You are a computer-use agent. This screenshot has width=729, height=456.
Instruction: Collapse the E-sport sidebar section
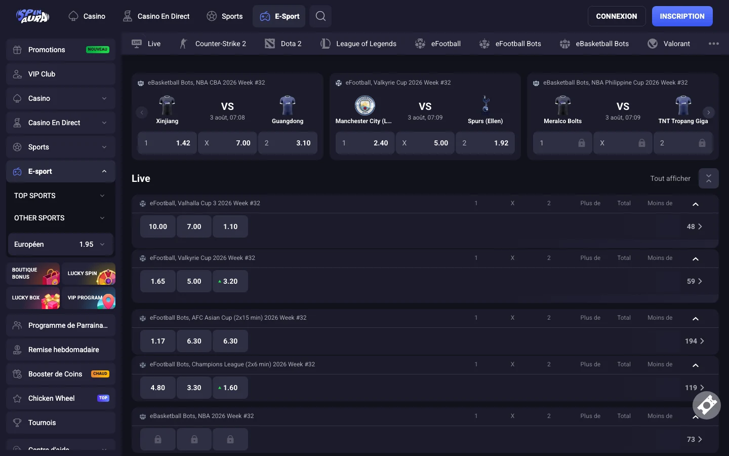pos(61,171)
